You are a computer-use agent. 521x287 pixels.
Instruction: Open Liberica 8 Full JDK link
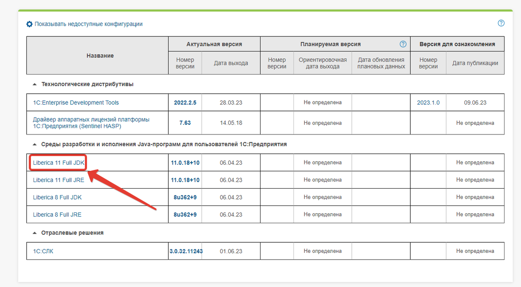(57, 197)
